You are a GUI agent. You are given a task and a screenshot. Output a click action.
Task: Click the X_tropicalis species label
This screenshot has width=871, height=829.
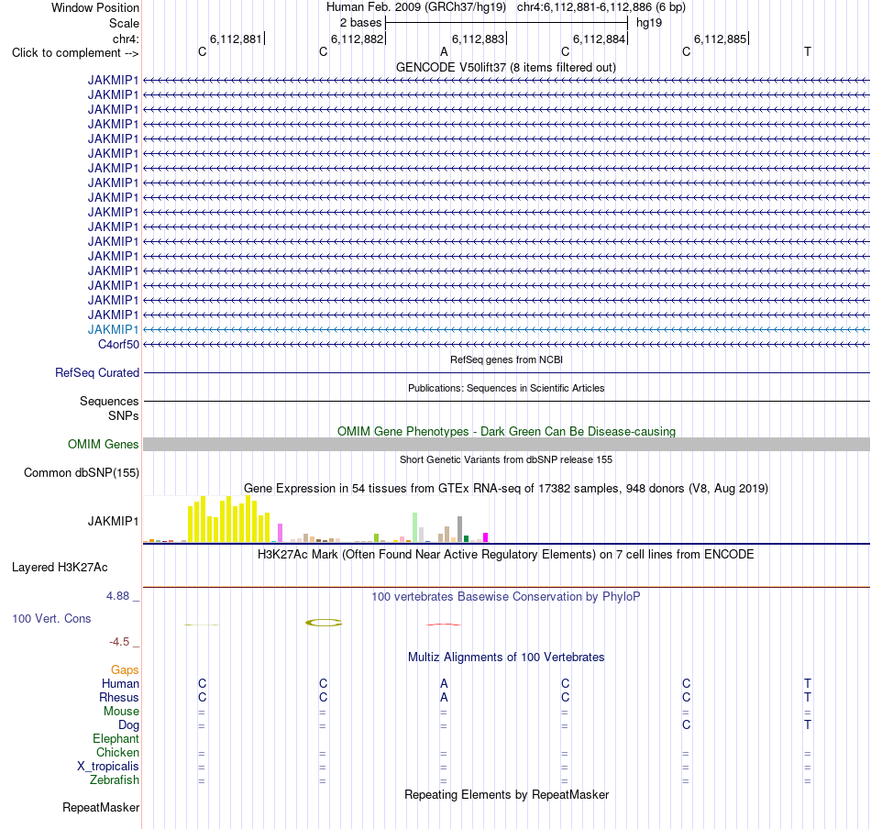pos(108,767)
